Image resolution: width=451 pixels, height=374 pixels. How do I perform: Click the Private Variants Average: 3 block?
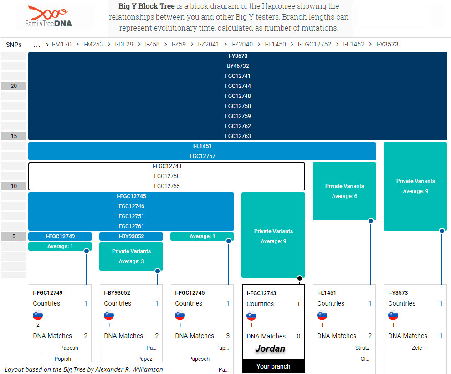tap(131, 256)
